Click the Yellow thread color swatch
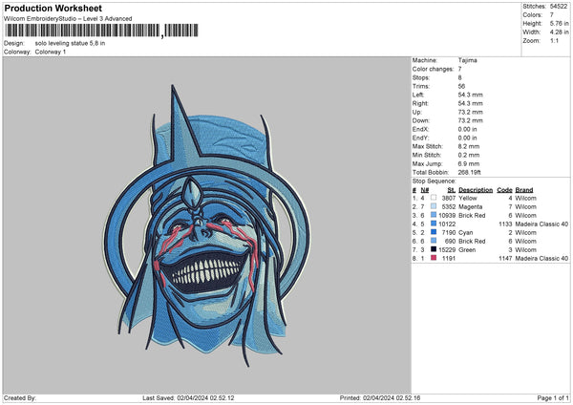Image resolution: width=573 pixels, height=405 pixels. point(435,198)
